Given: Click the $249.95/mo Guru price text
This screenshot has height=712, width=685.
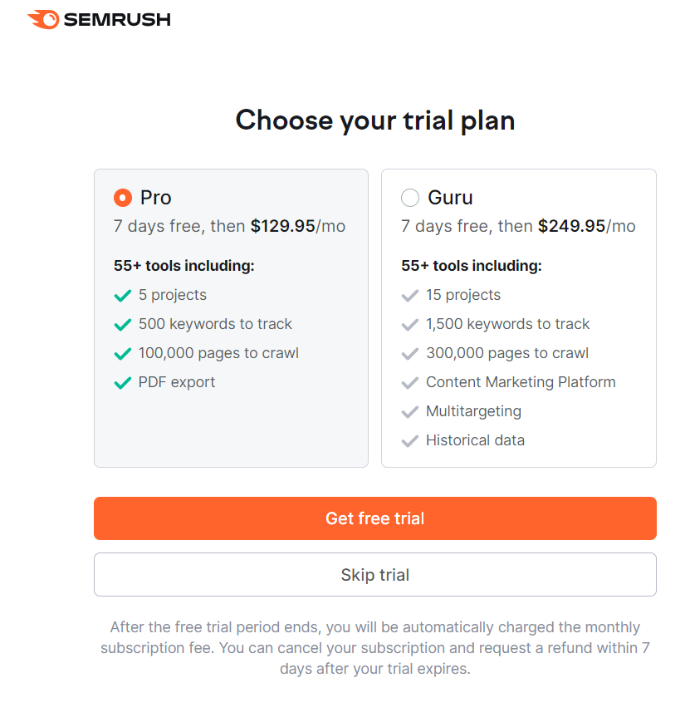Looking at the screenshot, I should (586, 226).
